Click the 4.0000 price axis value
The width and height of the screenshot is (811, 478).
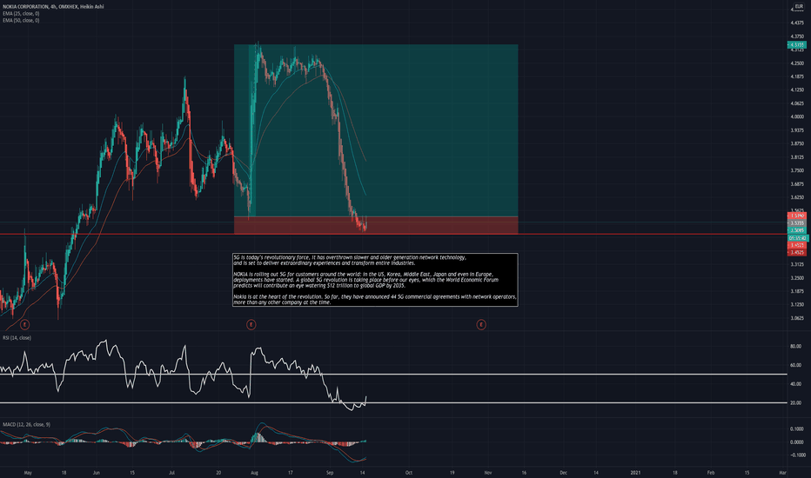[x=797, y=116]
